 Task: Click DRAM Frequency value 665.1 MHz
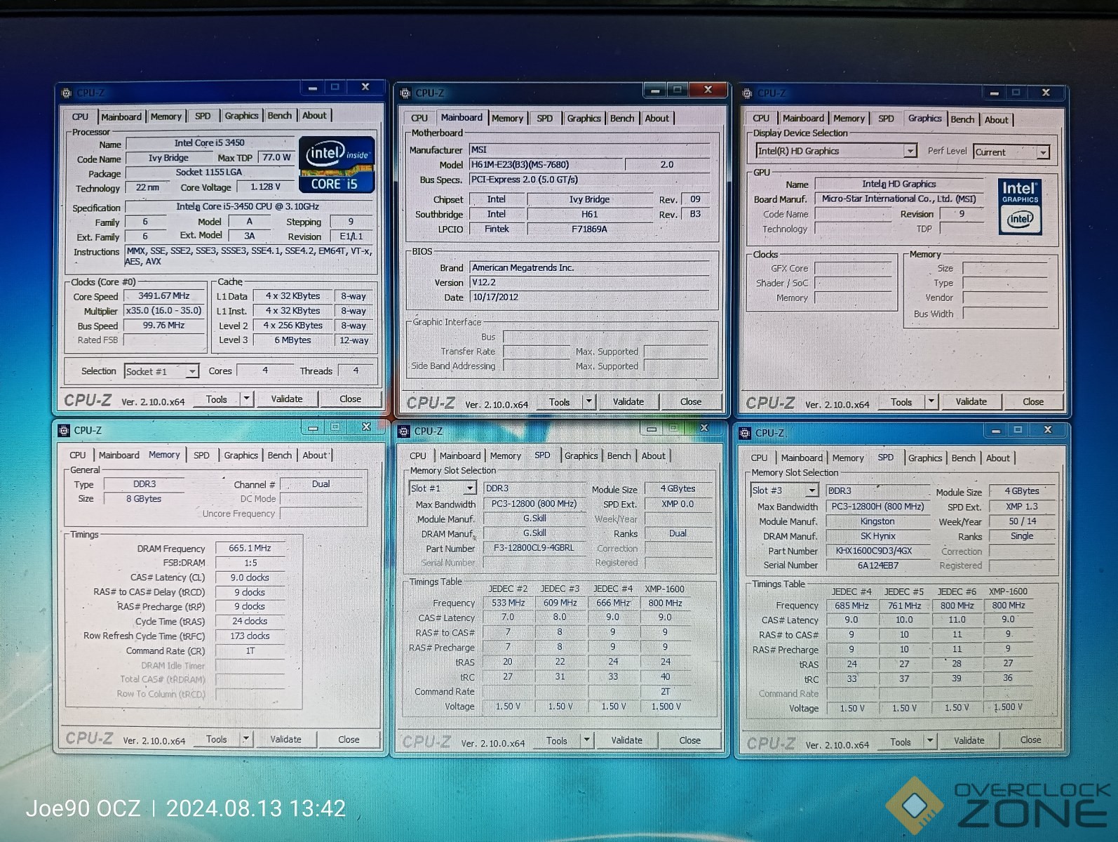click(x=250, y=548)
